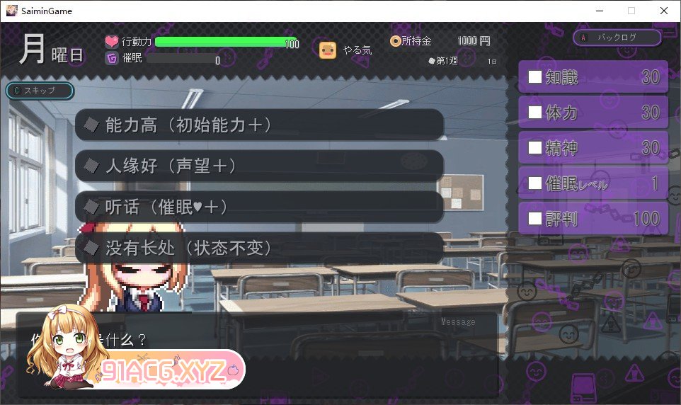Click the 評判 stat panel row
Screen dimensions: 681x405
[593, 218]
